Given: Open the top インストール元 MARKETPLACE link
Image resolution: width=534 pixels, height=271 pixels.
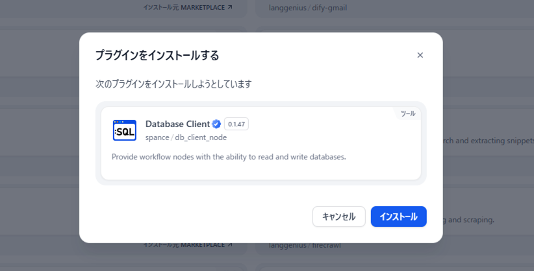Looking at the screenshot, I should click(x=187, y=8).
